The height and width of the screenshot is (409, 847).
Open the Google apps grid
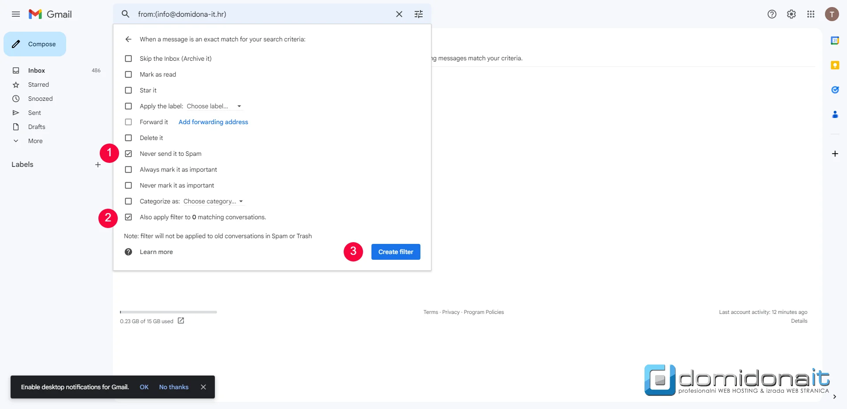click(x=811, y=14)
